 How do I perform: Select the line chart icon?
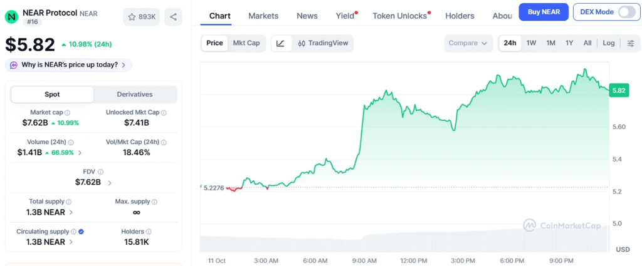281,43
